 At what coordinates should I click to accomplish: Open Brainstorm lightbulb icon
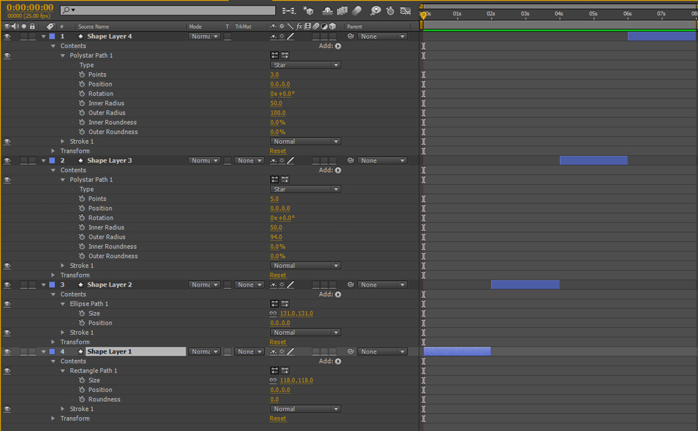(376, 10)
